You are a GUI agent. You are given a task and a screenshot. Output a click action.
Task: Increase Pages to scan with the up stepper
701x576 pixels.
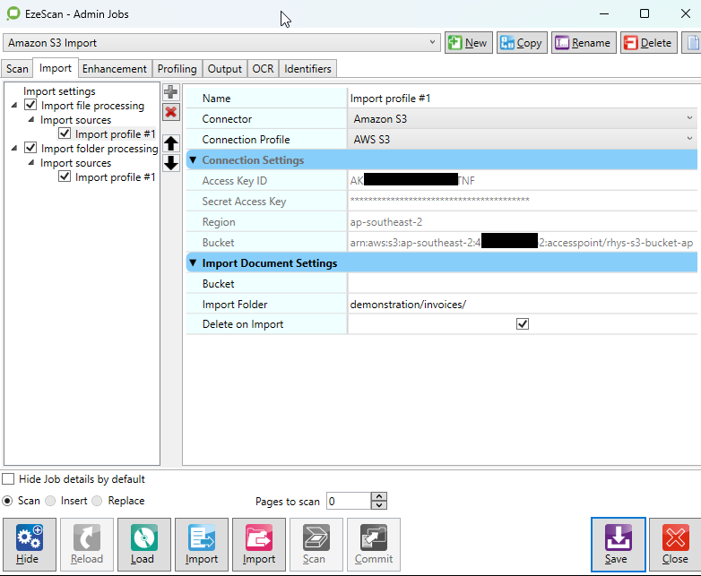pyautogui.click(x=379, y=496)
